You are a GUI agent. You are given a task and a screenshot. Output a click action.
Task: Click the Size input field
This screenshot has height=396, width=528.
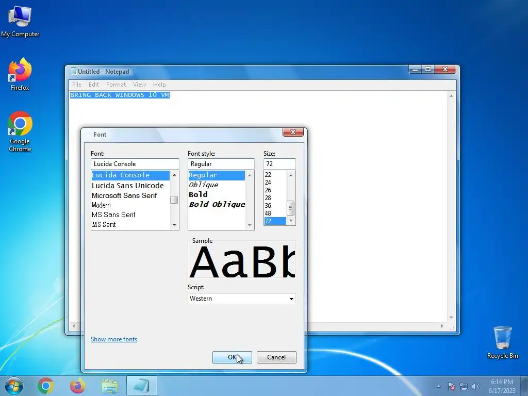click(x=279, y=164)
